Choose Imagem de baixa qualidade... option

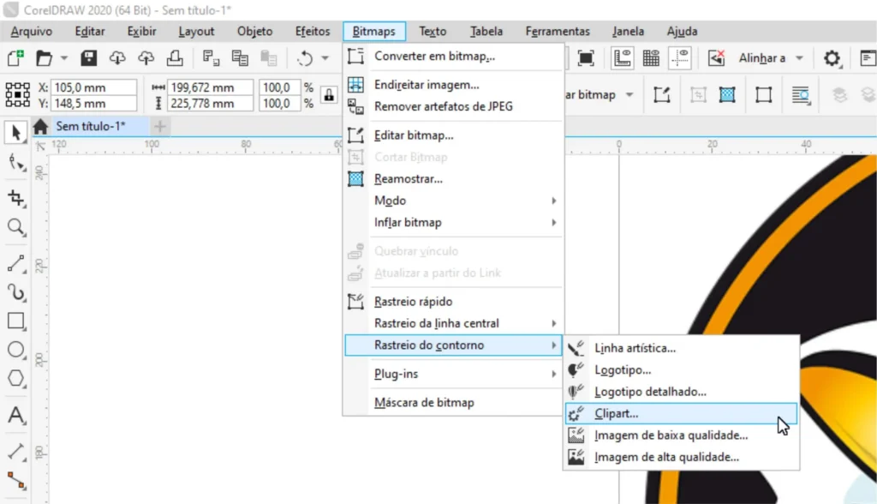(681, 435)
